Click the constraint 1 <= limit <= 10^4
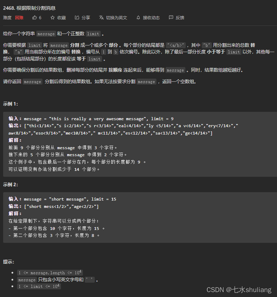This screenshot has width=277, height=297. (39, 286)
